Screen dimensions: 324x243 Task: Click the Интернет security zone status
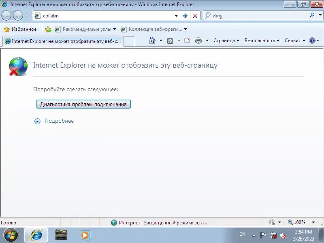[x=159, y=222]
